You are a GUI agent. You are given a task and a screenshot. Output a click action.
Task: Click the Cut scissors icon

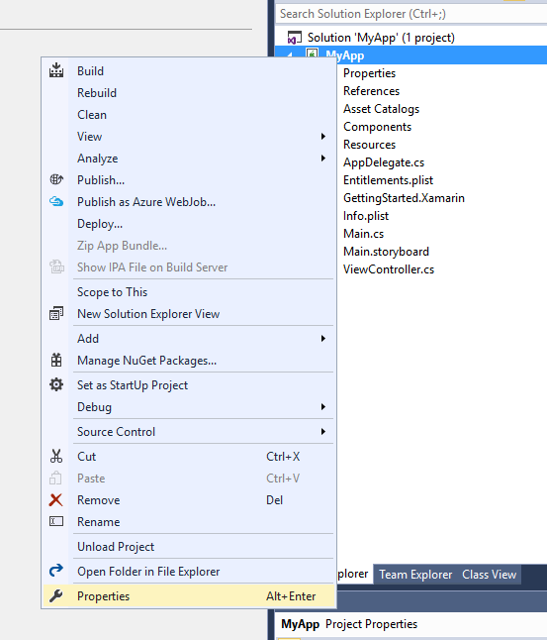coord(56,456)
